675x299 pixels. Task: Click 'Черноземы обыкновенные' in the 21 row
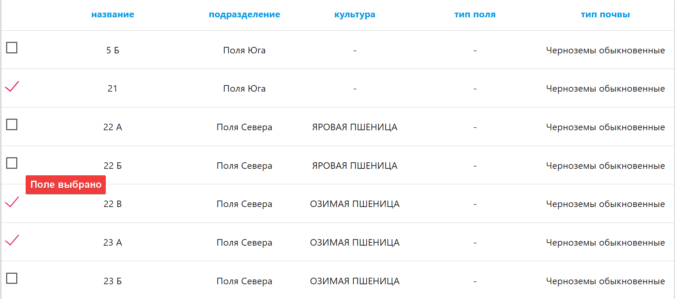[605, 89]
